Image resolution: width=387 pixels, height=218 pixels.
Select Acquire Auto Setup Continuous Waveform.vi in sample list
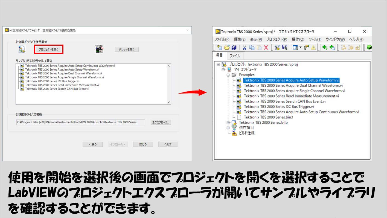coord(70,66)
